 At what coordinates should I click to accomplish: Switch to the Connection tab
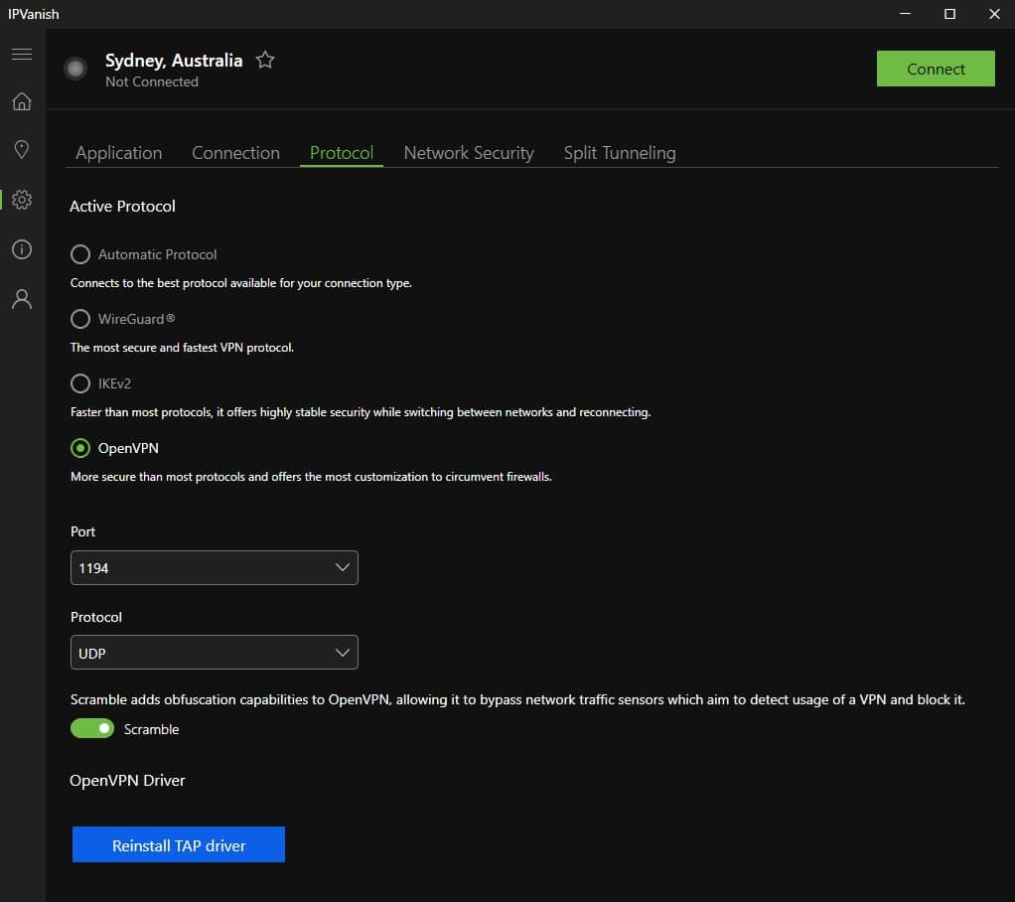coord(235,153)
